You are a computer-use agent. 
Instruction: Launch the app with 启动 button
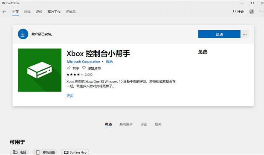click(219, 34)
